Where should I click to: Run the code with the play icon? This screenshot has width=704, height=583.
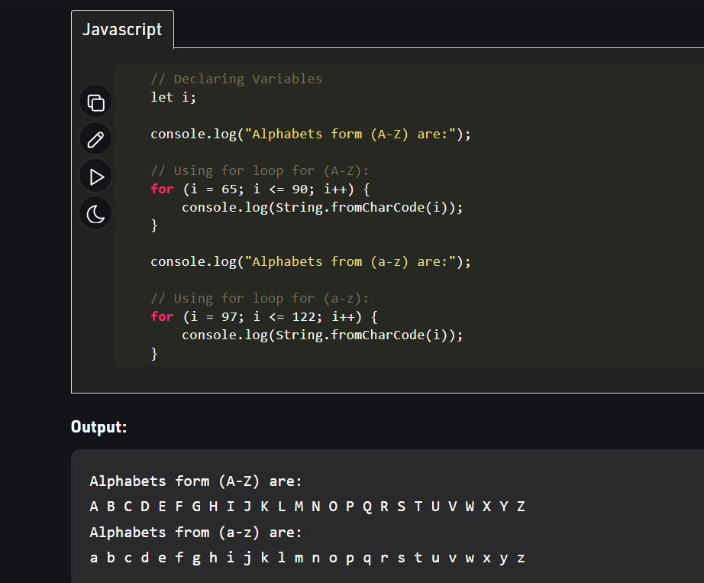point(95,177)
